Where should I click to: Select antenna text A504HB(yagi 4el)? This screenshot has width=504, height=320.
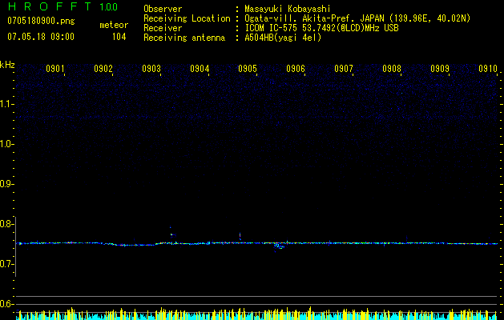283,38
